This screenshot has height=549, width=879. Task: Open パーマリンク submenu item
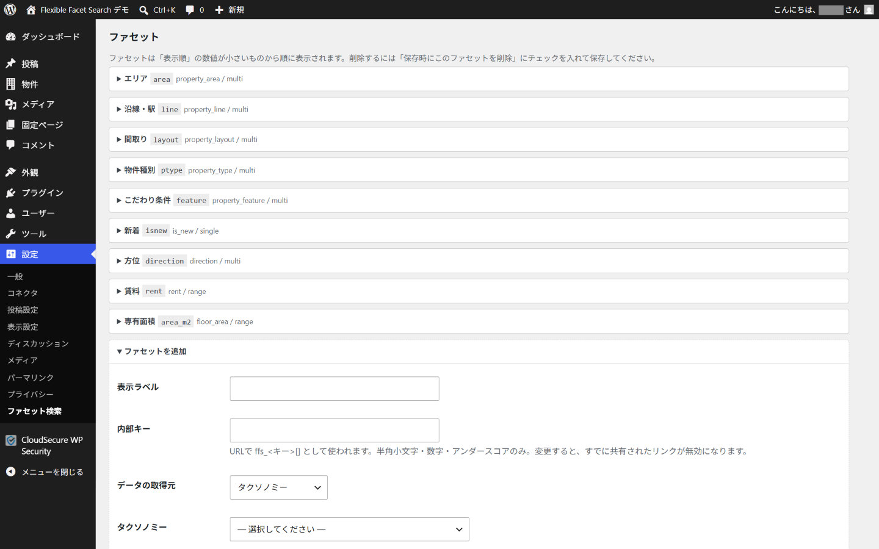point(31,378)
